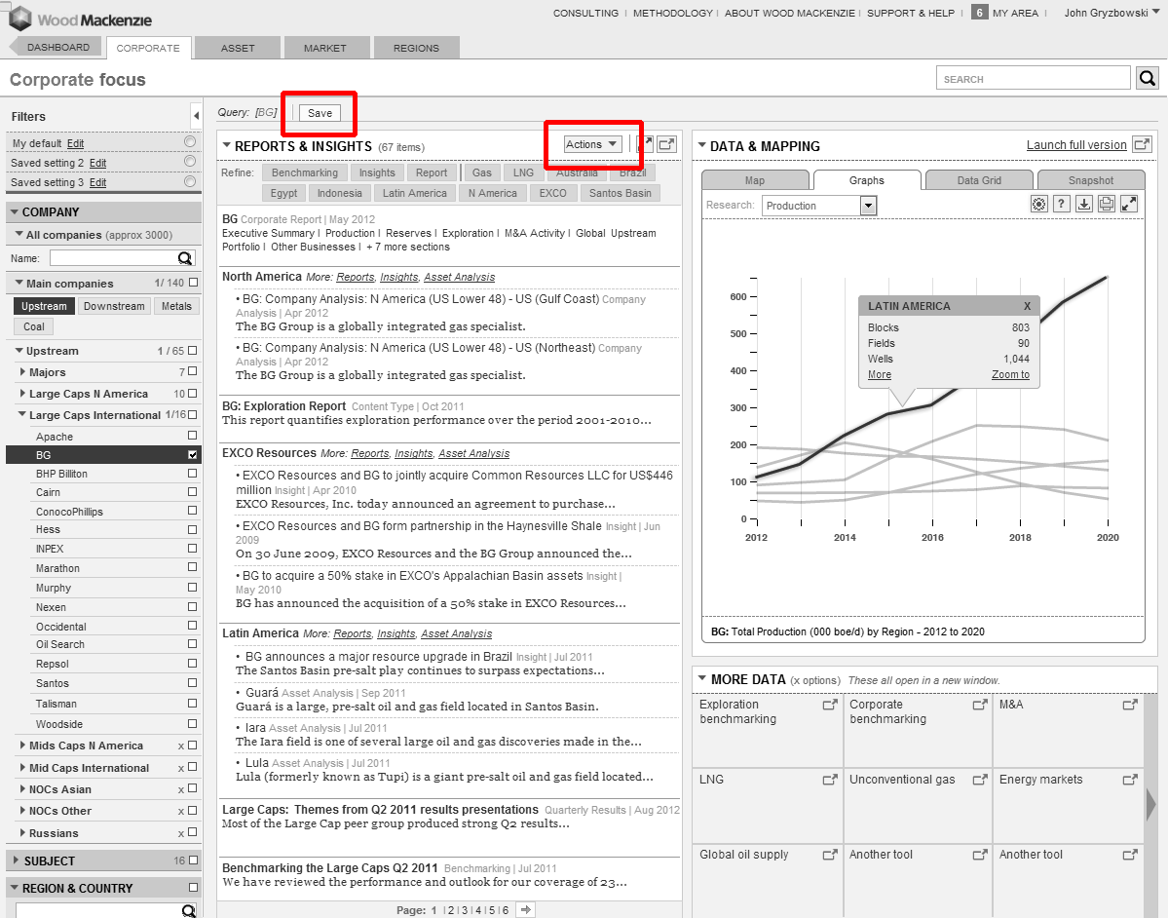
Task: Open graph settings gear icon
Action: click(1039, 205)
